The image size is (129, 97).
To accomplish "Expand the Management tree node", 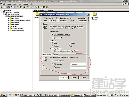I will [x=9, y=23].
